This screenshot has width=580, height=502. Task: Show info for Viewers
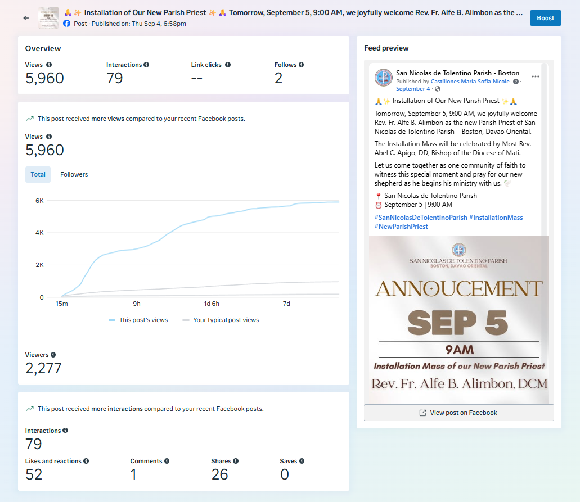tap(53, 355)
